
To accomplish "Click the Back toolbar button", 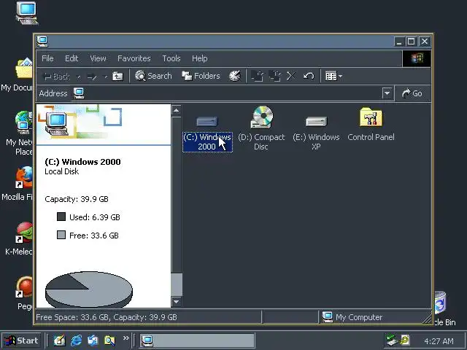I will coord(57,77).
